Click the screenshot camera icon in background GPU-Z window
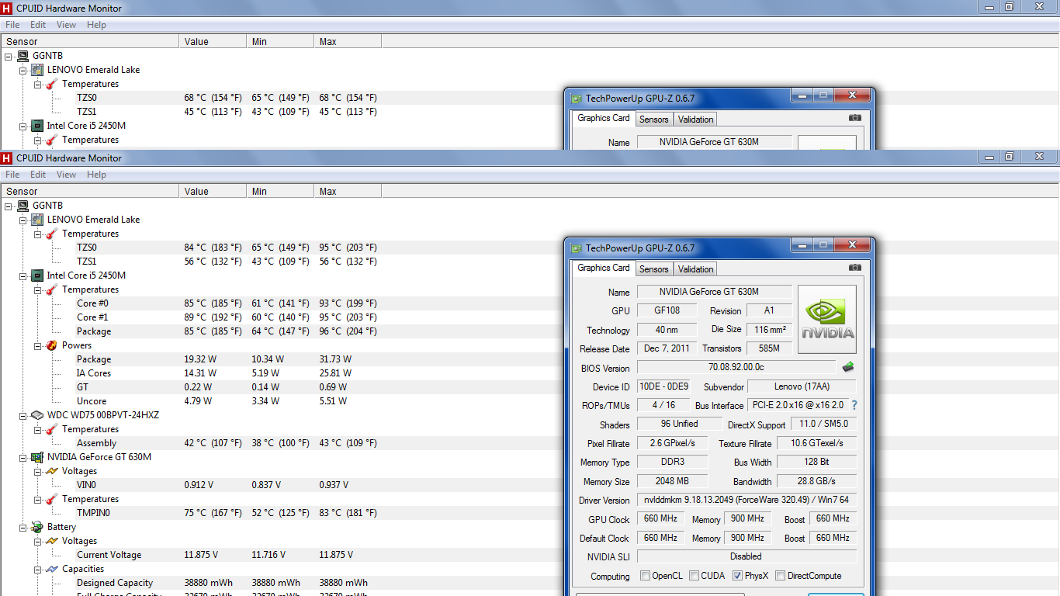 [x=854, y=118]
